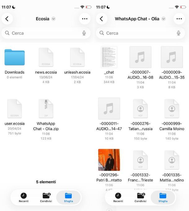Open the -0000276- Tatian...russia VCF contact

pyautogui.click(x=140, y=109)
